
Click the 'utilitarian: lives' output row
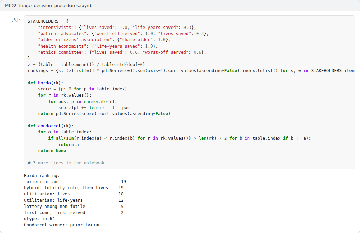74,194
